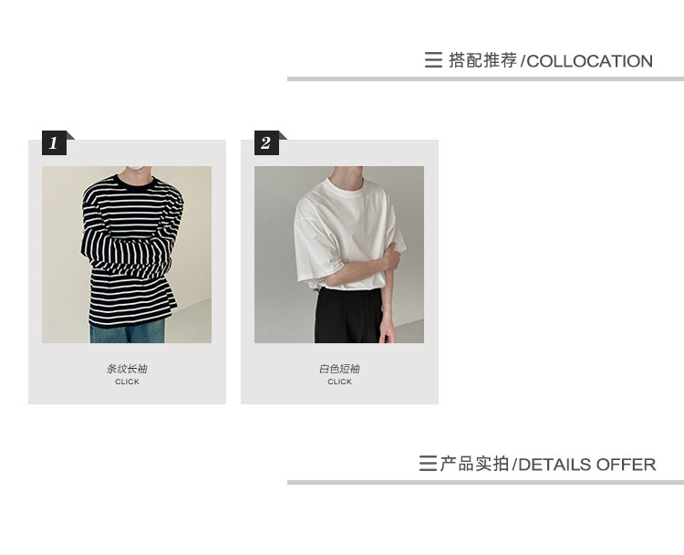Click the number 1 badge icon
Viewport: 684px width, 555px height.
point(54,142)
